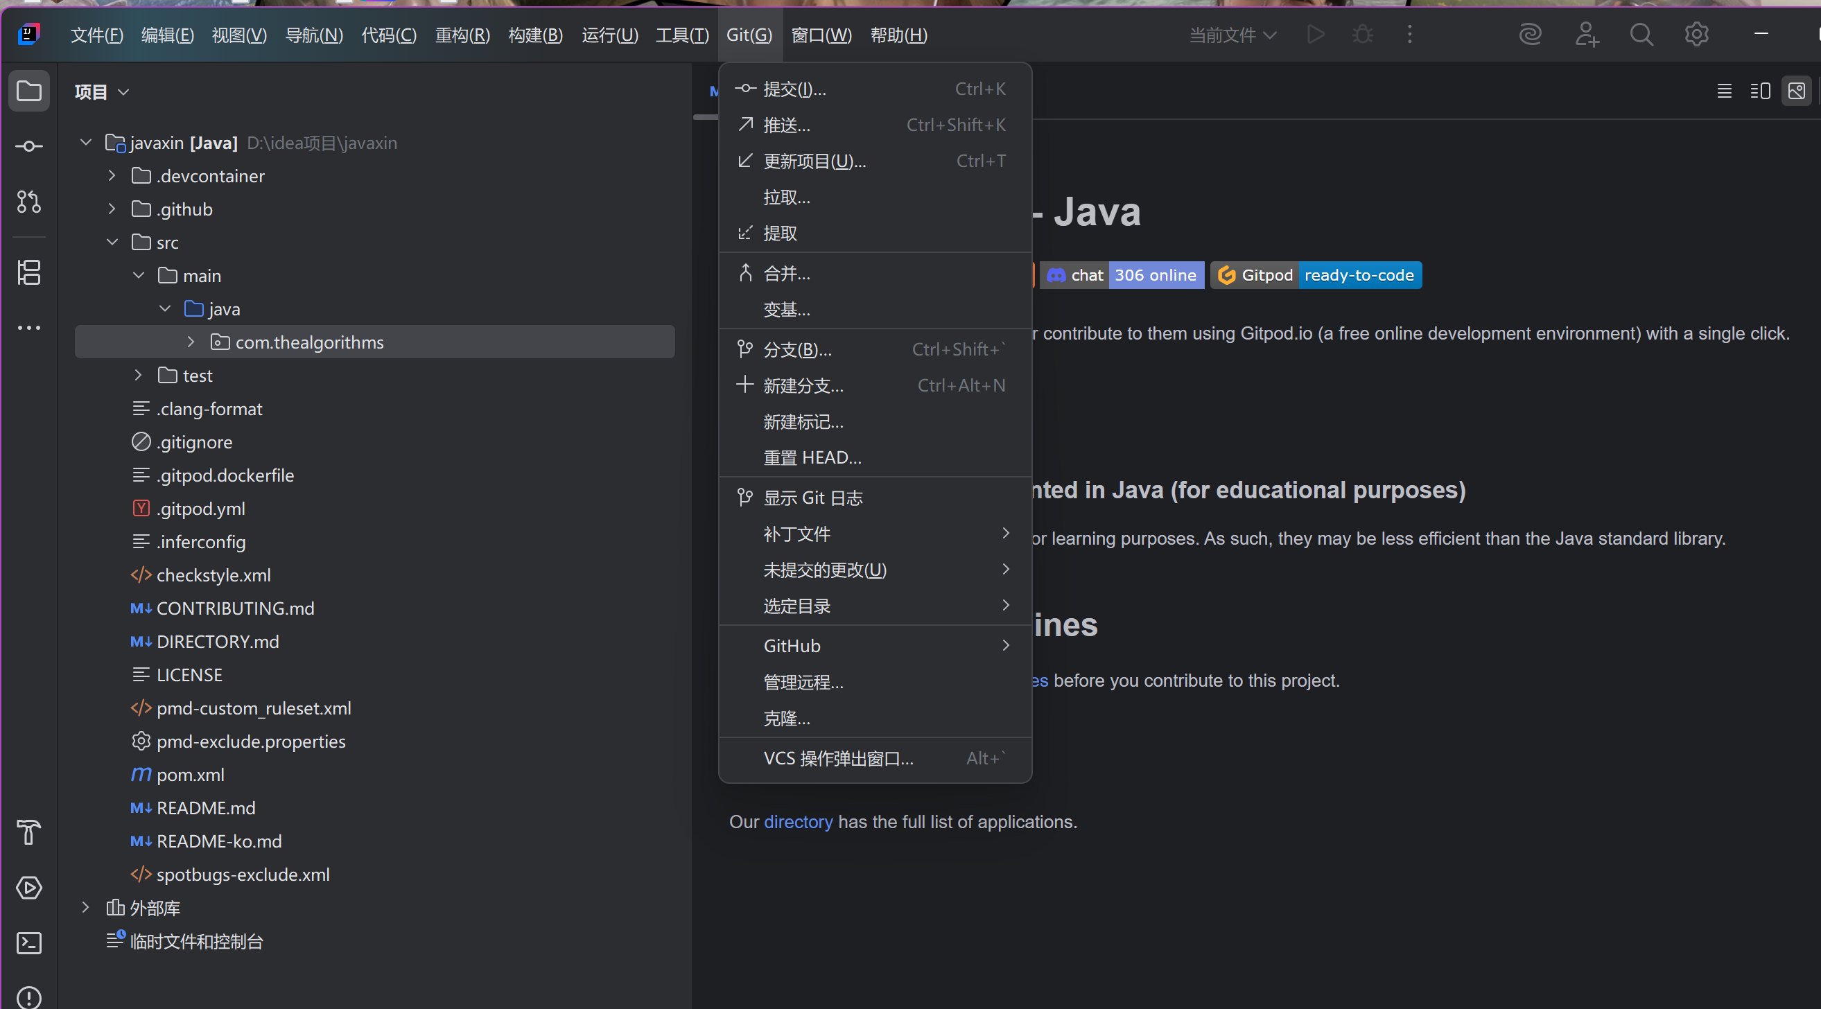
Task: Expand the com.thealgorithms package
Action: click(191, 342)
